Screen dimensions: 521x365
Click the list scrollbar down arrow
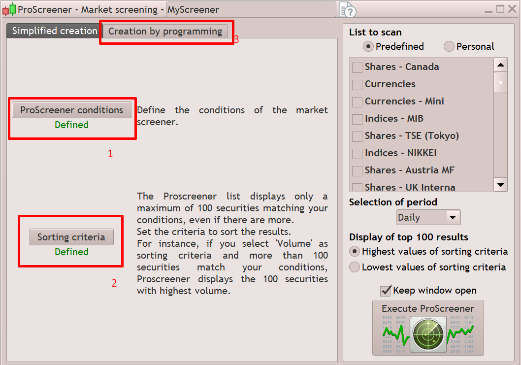pos(501,185)
